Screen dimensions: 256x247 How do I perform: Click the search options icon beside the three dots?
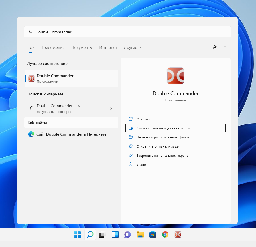point(216,47)
